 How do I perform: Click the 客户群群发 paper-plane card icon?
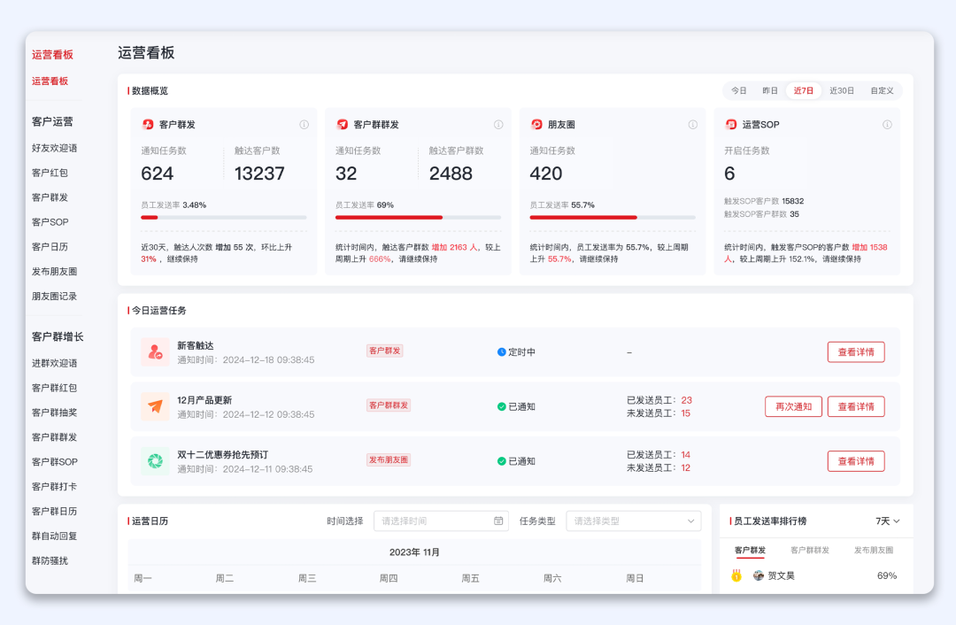pos(342,124)
